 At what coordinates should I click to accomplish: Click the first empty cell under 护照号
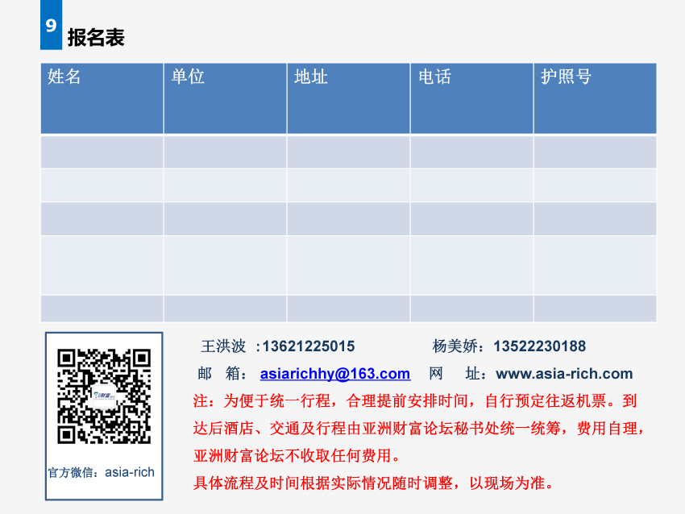click(x=595, y=151)
